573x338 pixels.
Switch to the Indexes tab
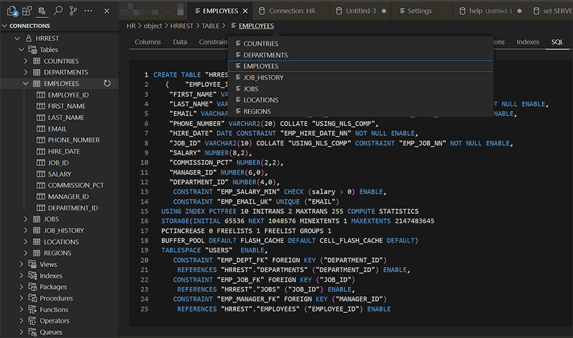tap(527, 42)
